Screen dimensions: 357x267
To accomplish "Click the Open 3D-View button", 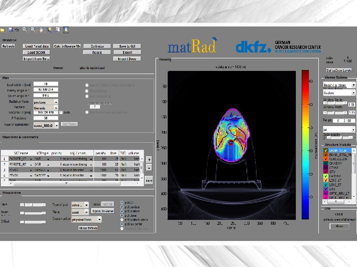I will (103, 211).
